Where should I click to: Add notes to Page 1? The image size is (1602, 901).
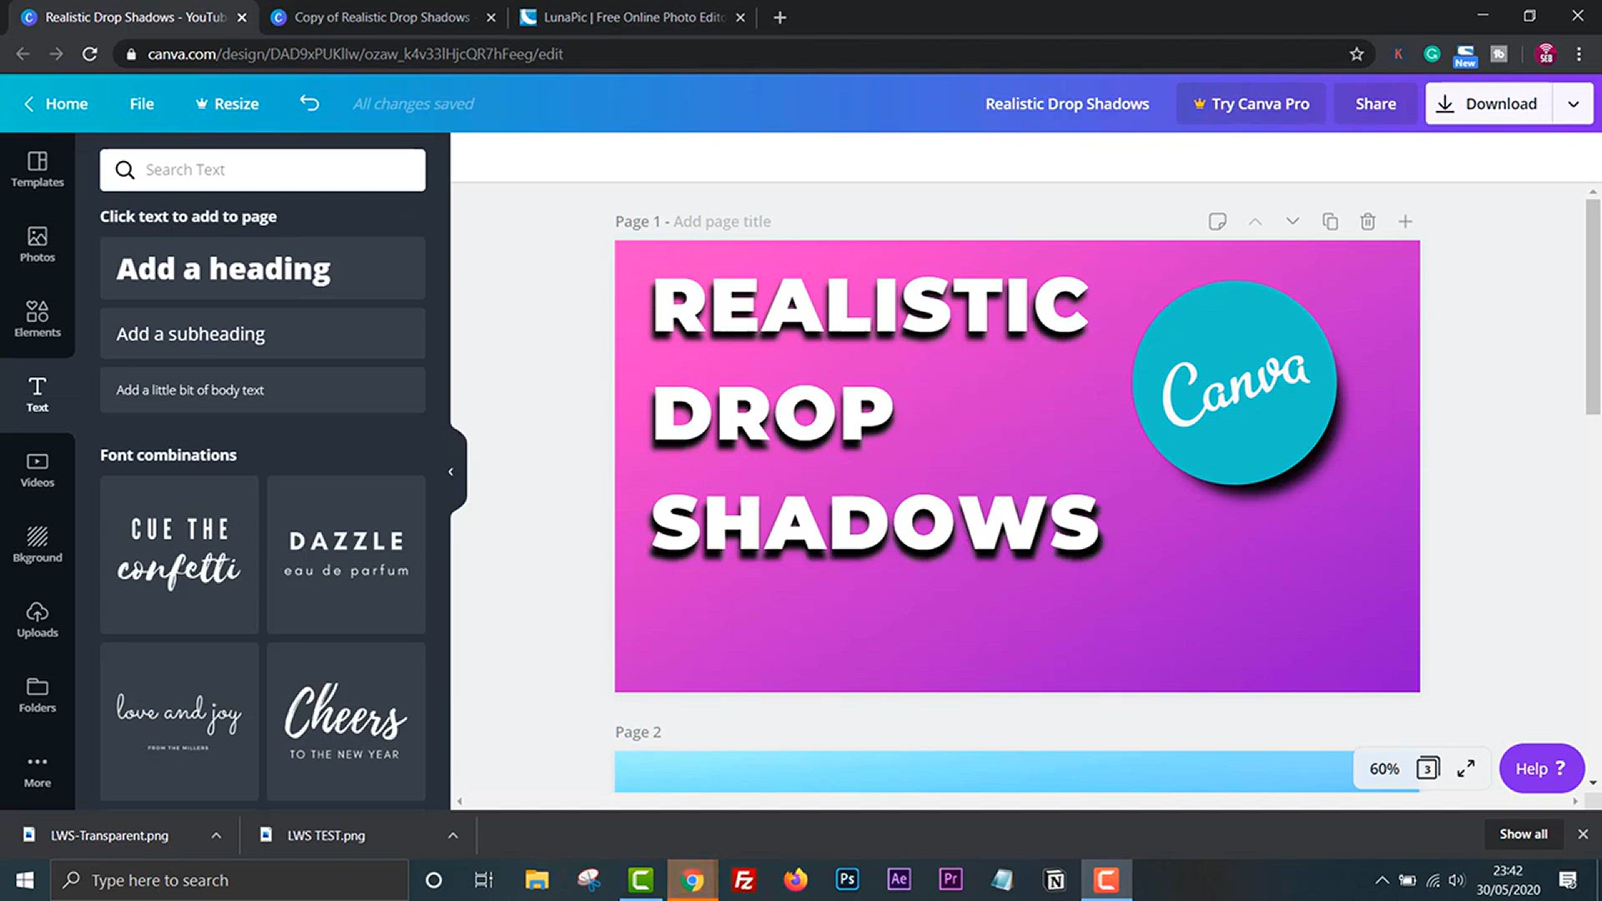tap(1217, 221)
